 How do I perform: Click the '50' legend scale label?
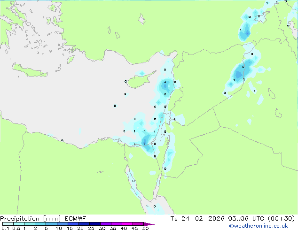click(x=146, y=228)
